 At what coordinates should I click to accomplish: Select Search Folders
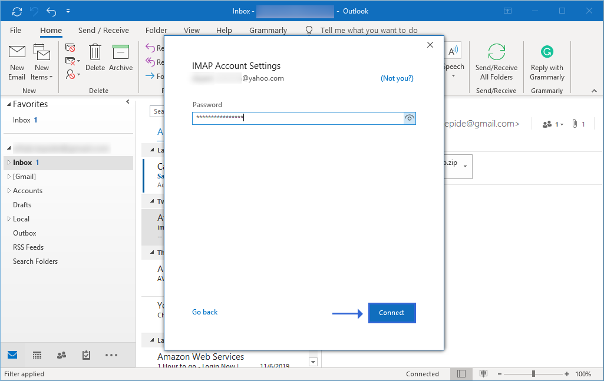click(x=35, y=261)
